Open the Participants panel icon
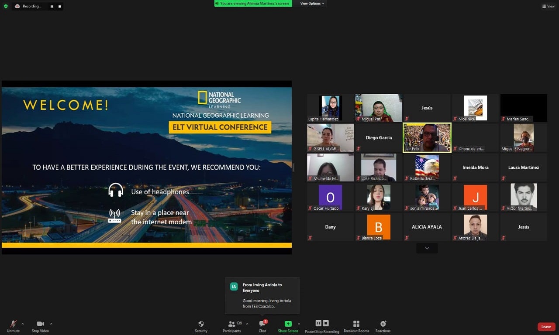This screenshot has width=559, height=335. [231, 324]
